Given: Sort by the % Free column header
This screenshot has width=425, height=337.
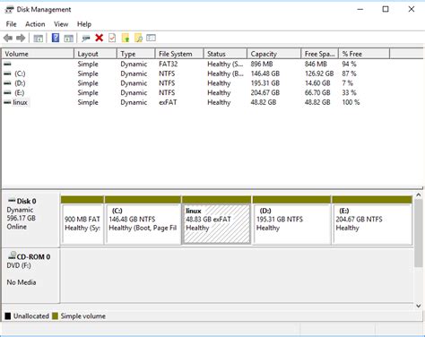Looking at the screenshot, I should tap(364, 54).
